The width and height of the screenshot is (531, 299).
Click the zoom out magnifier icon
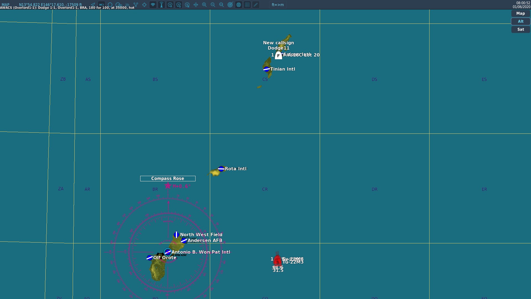click(x=213, y=5)
